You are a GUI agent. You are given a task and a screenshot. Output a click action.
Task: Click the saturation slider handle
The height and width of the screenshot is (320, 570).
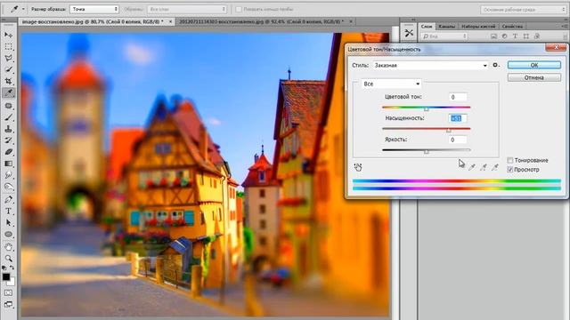(x=449, y=131)
